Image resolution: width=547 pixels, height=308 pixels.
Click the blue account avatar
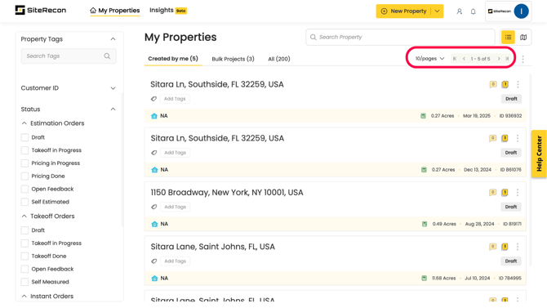(521, 11)
